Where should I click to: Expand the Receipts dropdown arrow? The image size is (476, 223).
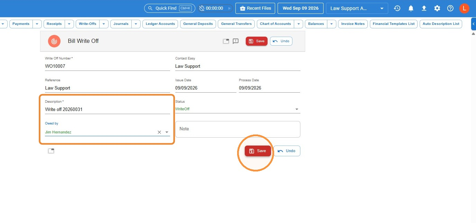click(69, 24)
